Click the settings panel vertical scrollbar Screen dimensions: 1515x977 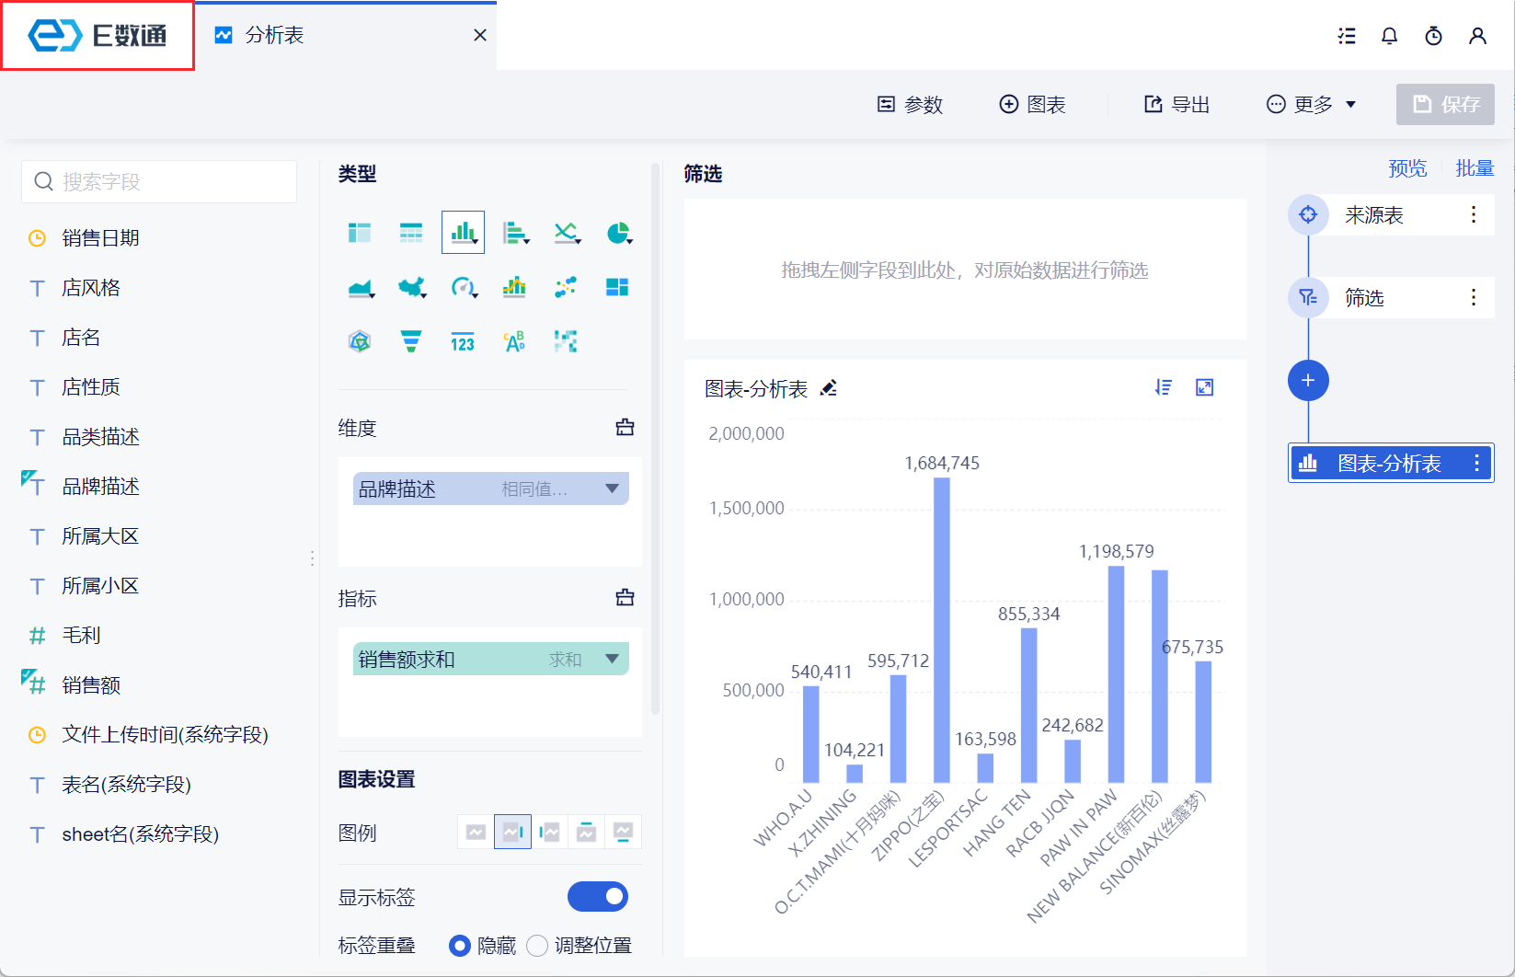(656, 440)
